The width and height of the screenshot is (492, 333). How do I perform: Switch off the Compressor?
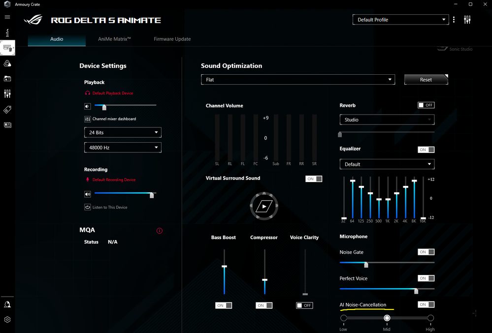pos(264,305)
